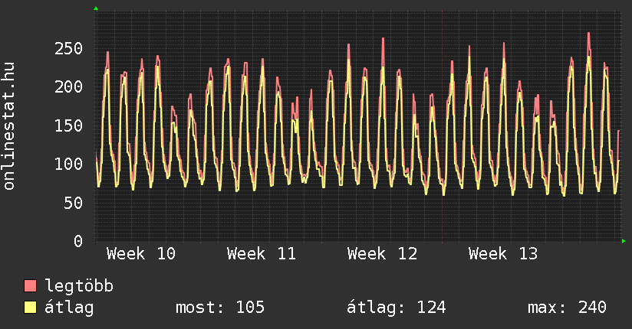Click the 'max: 240' statistic
Viewport: 632px width, 329px height.
(567, 308)
